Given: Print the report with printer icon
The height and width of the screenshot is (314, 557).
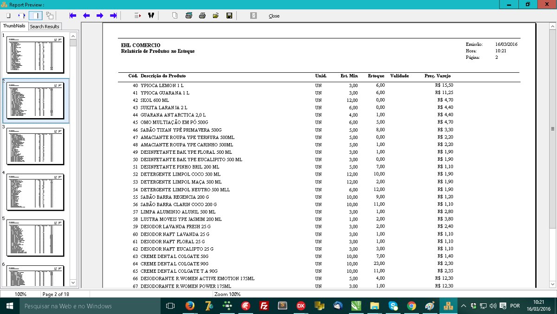Looking at the screenshot, I should pyautogui.click(x=202, y=16).
